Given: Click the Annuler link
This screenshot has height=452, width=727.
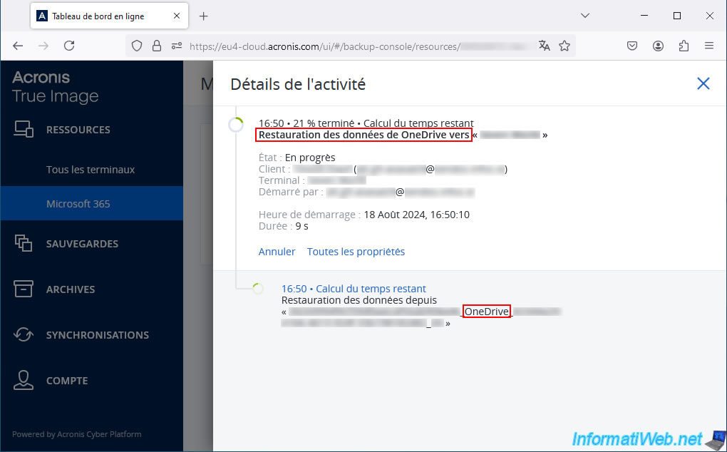Looking at the screenshot, I should [277, 251].
